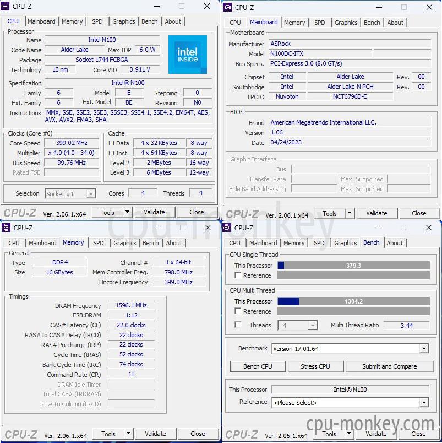Image resolution: width=442 pixels, height=443 pixels.
Task: Click the Bench CPU button
Action: pos(258,366)
